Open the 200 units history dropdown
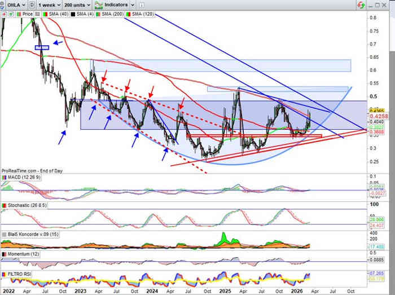The height and width of the screenshot is (295, 395). (78, 4)
